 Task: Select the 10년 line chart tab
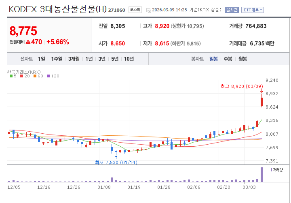129,59
